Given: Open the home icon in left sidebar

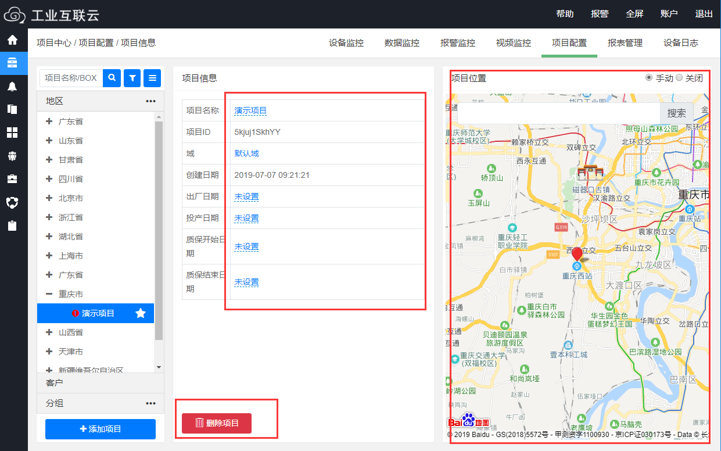Looking at the screenshot, I should tap(12, 40).
